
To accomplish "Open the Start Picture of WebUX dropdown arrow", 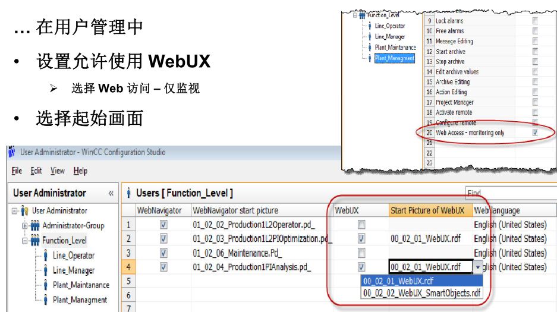I will (x=478, y=267).
